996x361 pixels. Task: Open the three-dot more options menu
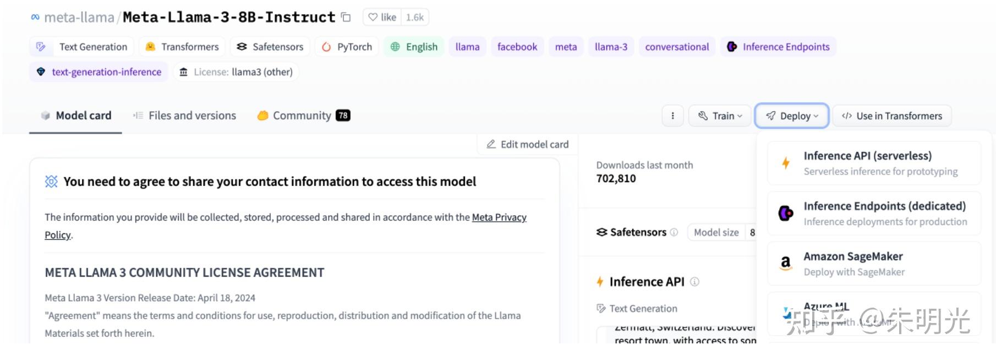672,116
